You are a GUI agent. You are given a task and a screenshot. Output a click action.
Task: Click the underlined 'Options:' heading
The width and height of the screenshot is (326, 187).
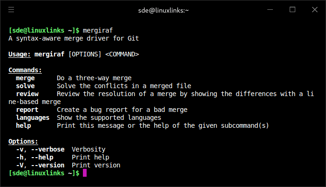tap(23, 141)
